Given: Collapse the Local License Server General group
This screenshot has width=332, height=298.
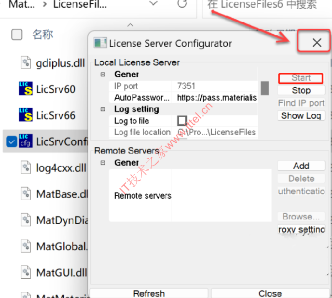Looking at the screenshot, I should 103,74.
